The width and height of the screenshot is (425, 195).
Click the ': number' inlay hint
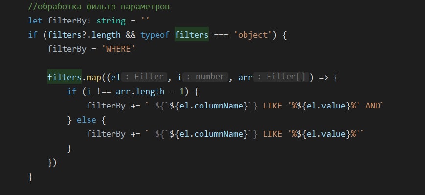pos(205,77)
